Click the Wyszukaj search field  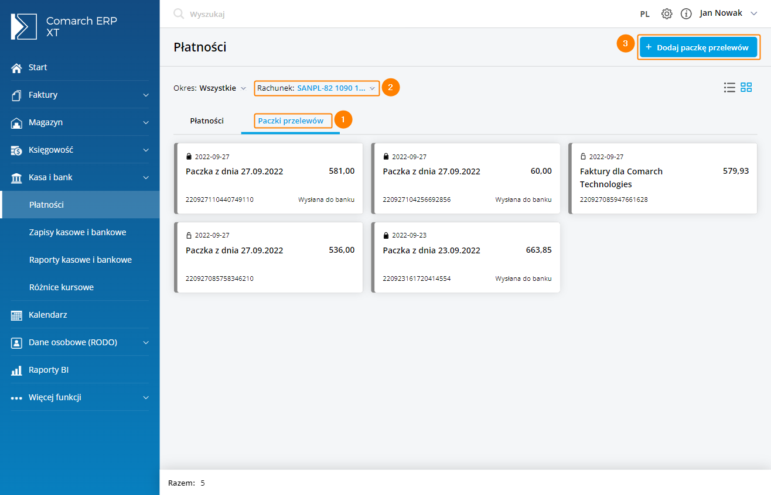[x=293, y=14]
